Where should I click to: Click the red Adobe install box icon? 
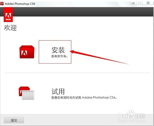coord(27,52)
